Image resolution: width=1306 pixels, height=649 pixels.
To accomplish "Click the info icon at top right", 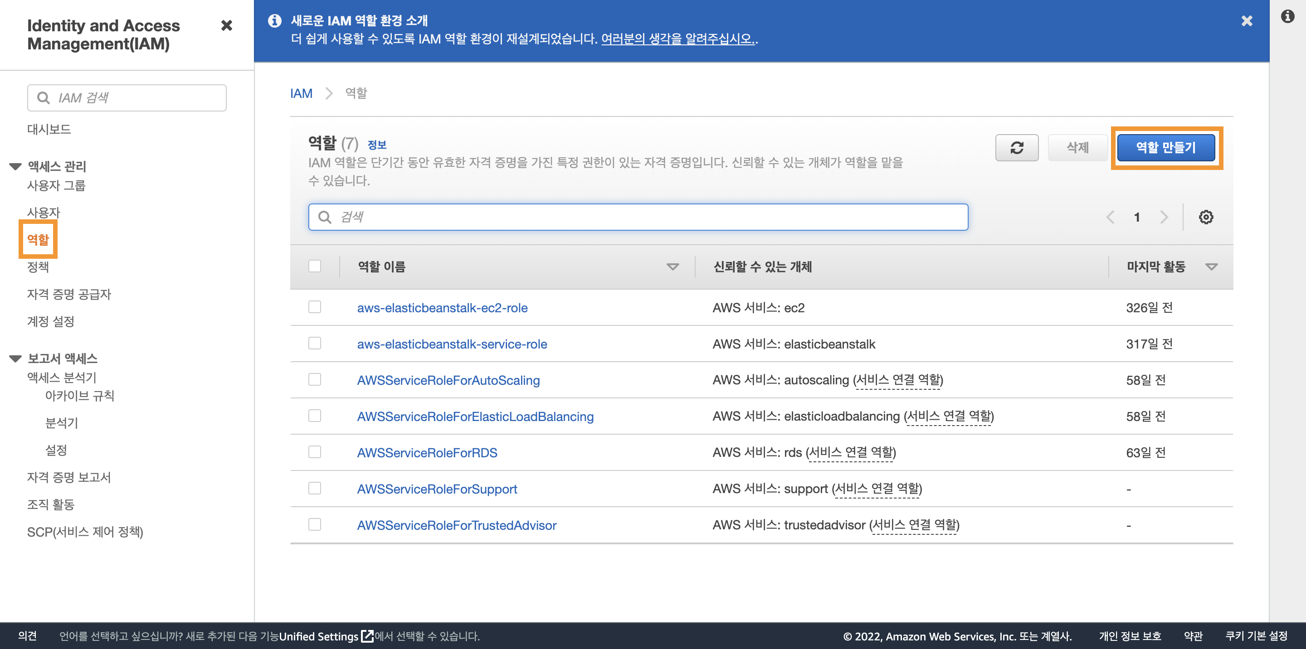I will pyautogui.click(x=1287, y=17).
